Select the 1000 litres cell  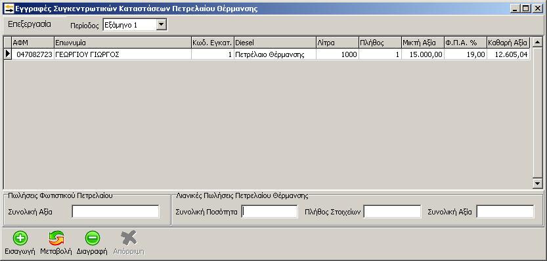point(338,54)
